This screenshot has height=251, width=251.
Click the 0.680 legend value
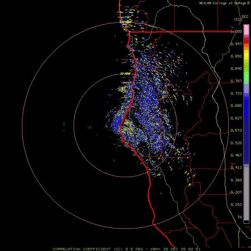236,106
